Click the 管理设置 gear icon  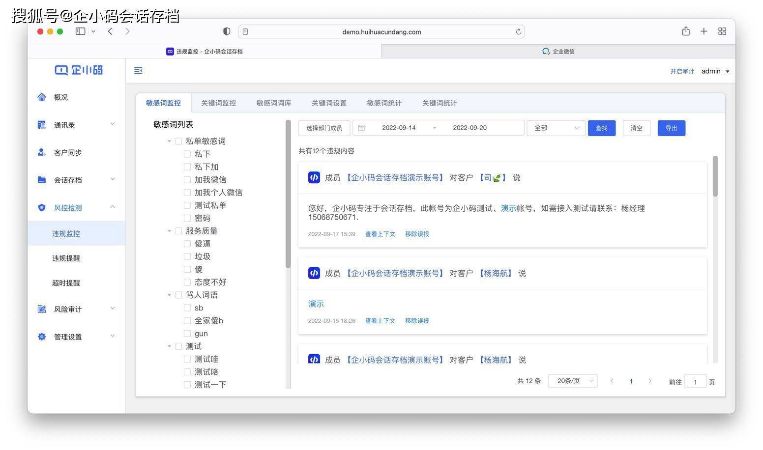42,337
